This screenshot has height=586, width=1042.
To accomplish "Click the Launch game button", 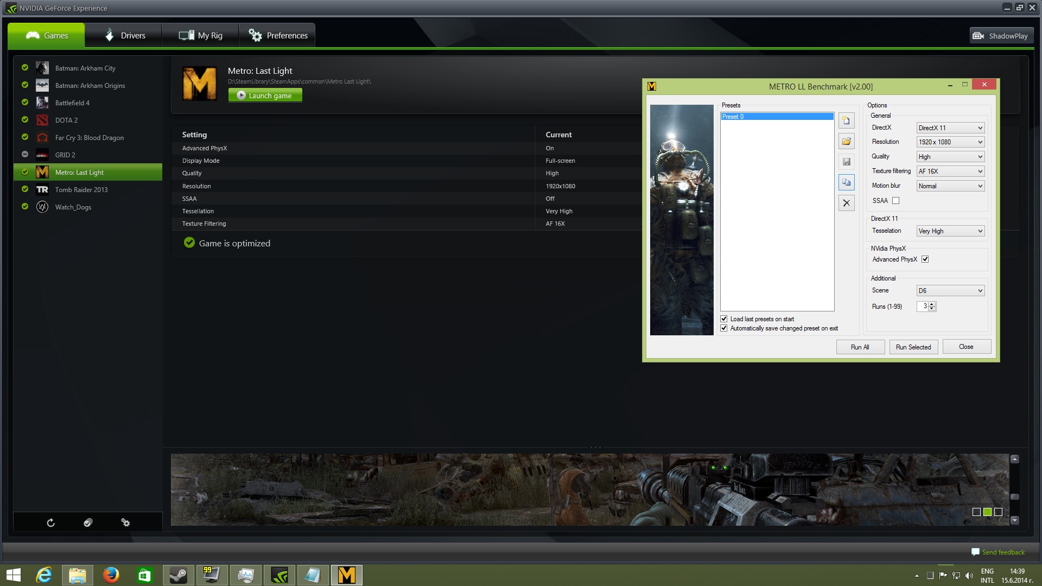I will 265,95.
